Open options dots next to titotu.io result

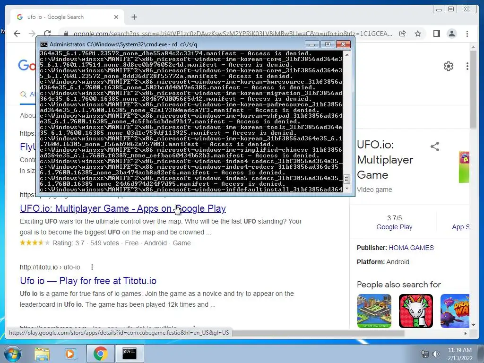[92, 267]
